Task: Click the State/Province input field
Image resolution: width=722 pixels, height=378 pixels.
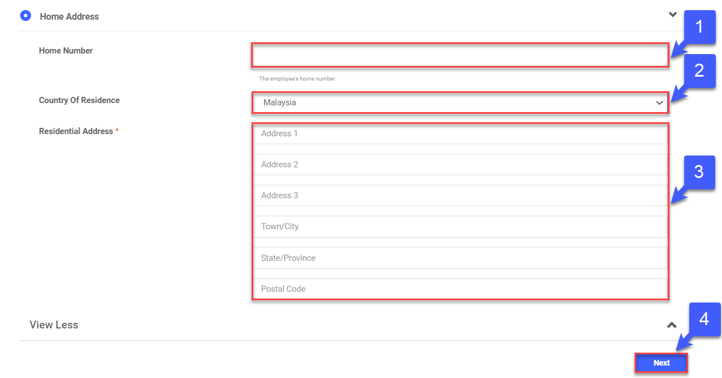Action: tap(460, 258)
